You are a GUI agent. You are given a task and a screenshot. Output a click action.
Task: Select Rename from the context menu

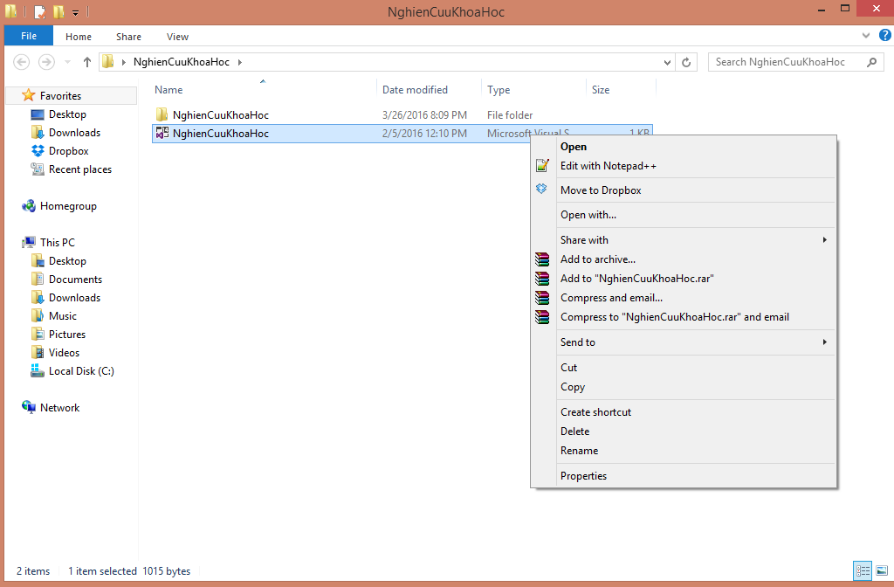tap(577, 450)
